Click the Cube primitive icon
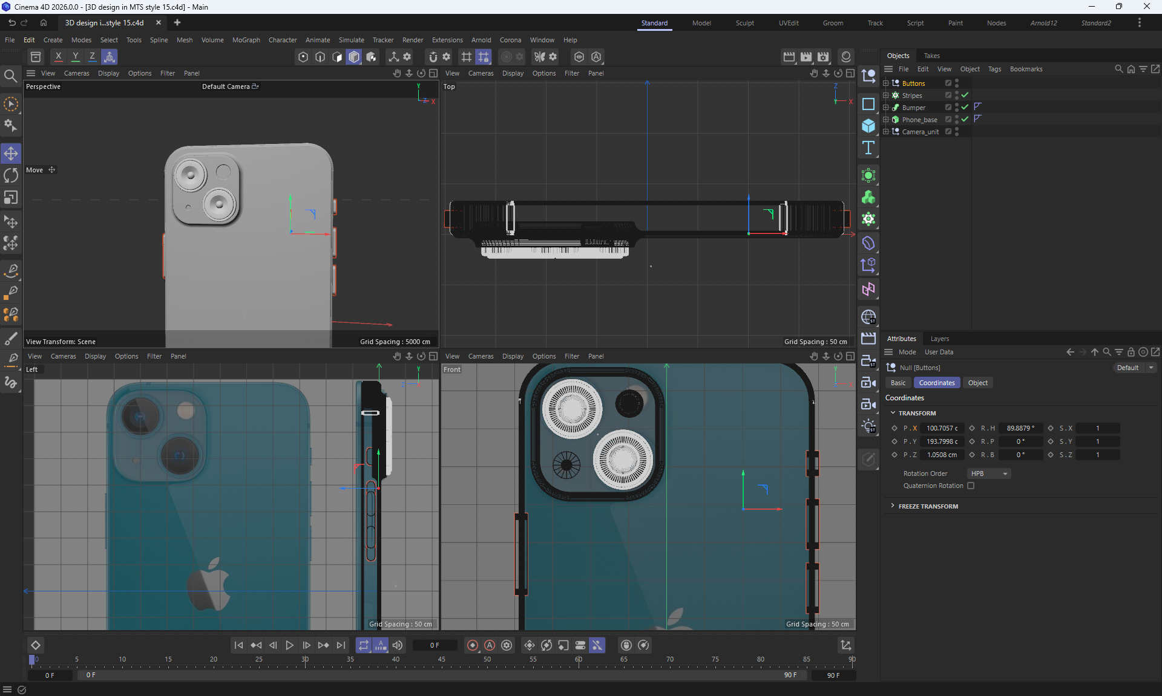 pyautogui.click(x=868, y=126)
